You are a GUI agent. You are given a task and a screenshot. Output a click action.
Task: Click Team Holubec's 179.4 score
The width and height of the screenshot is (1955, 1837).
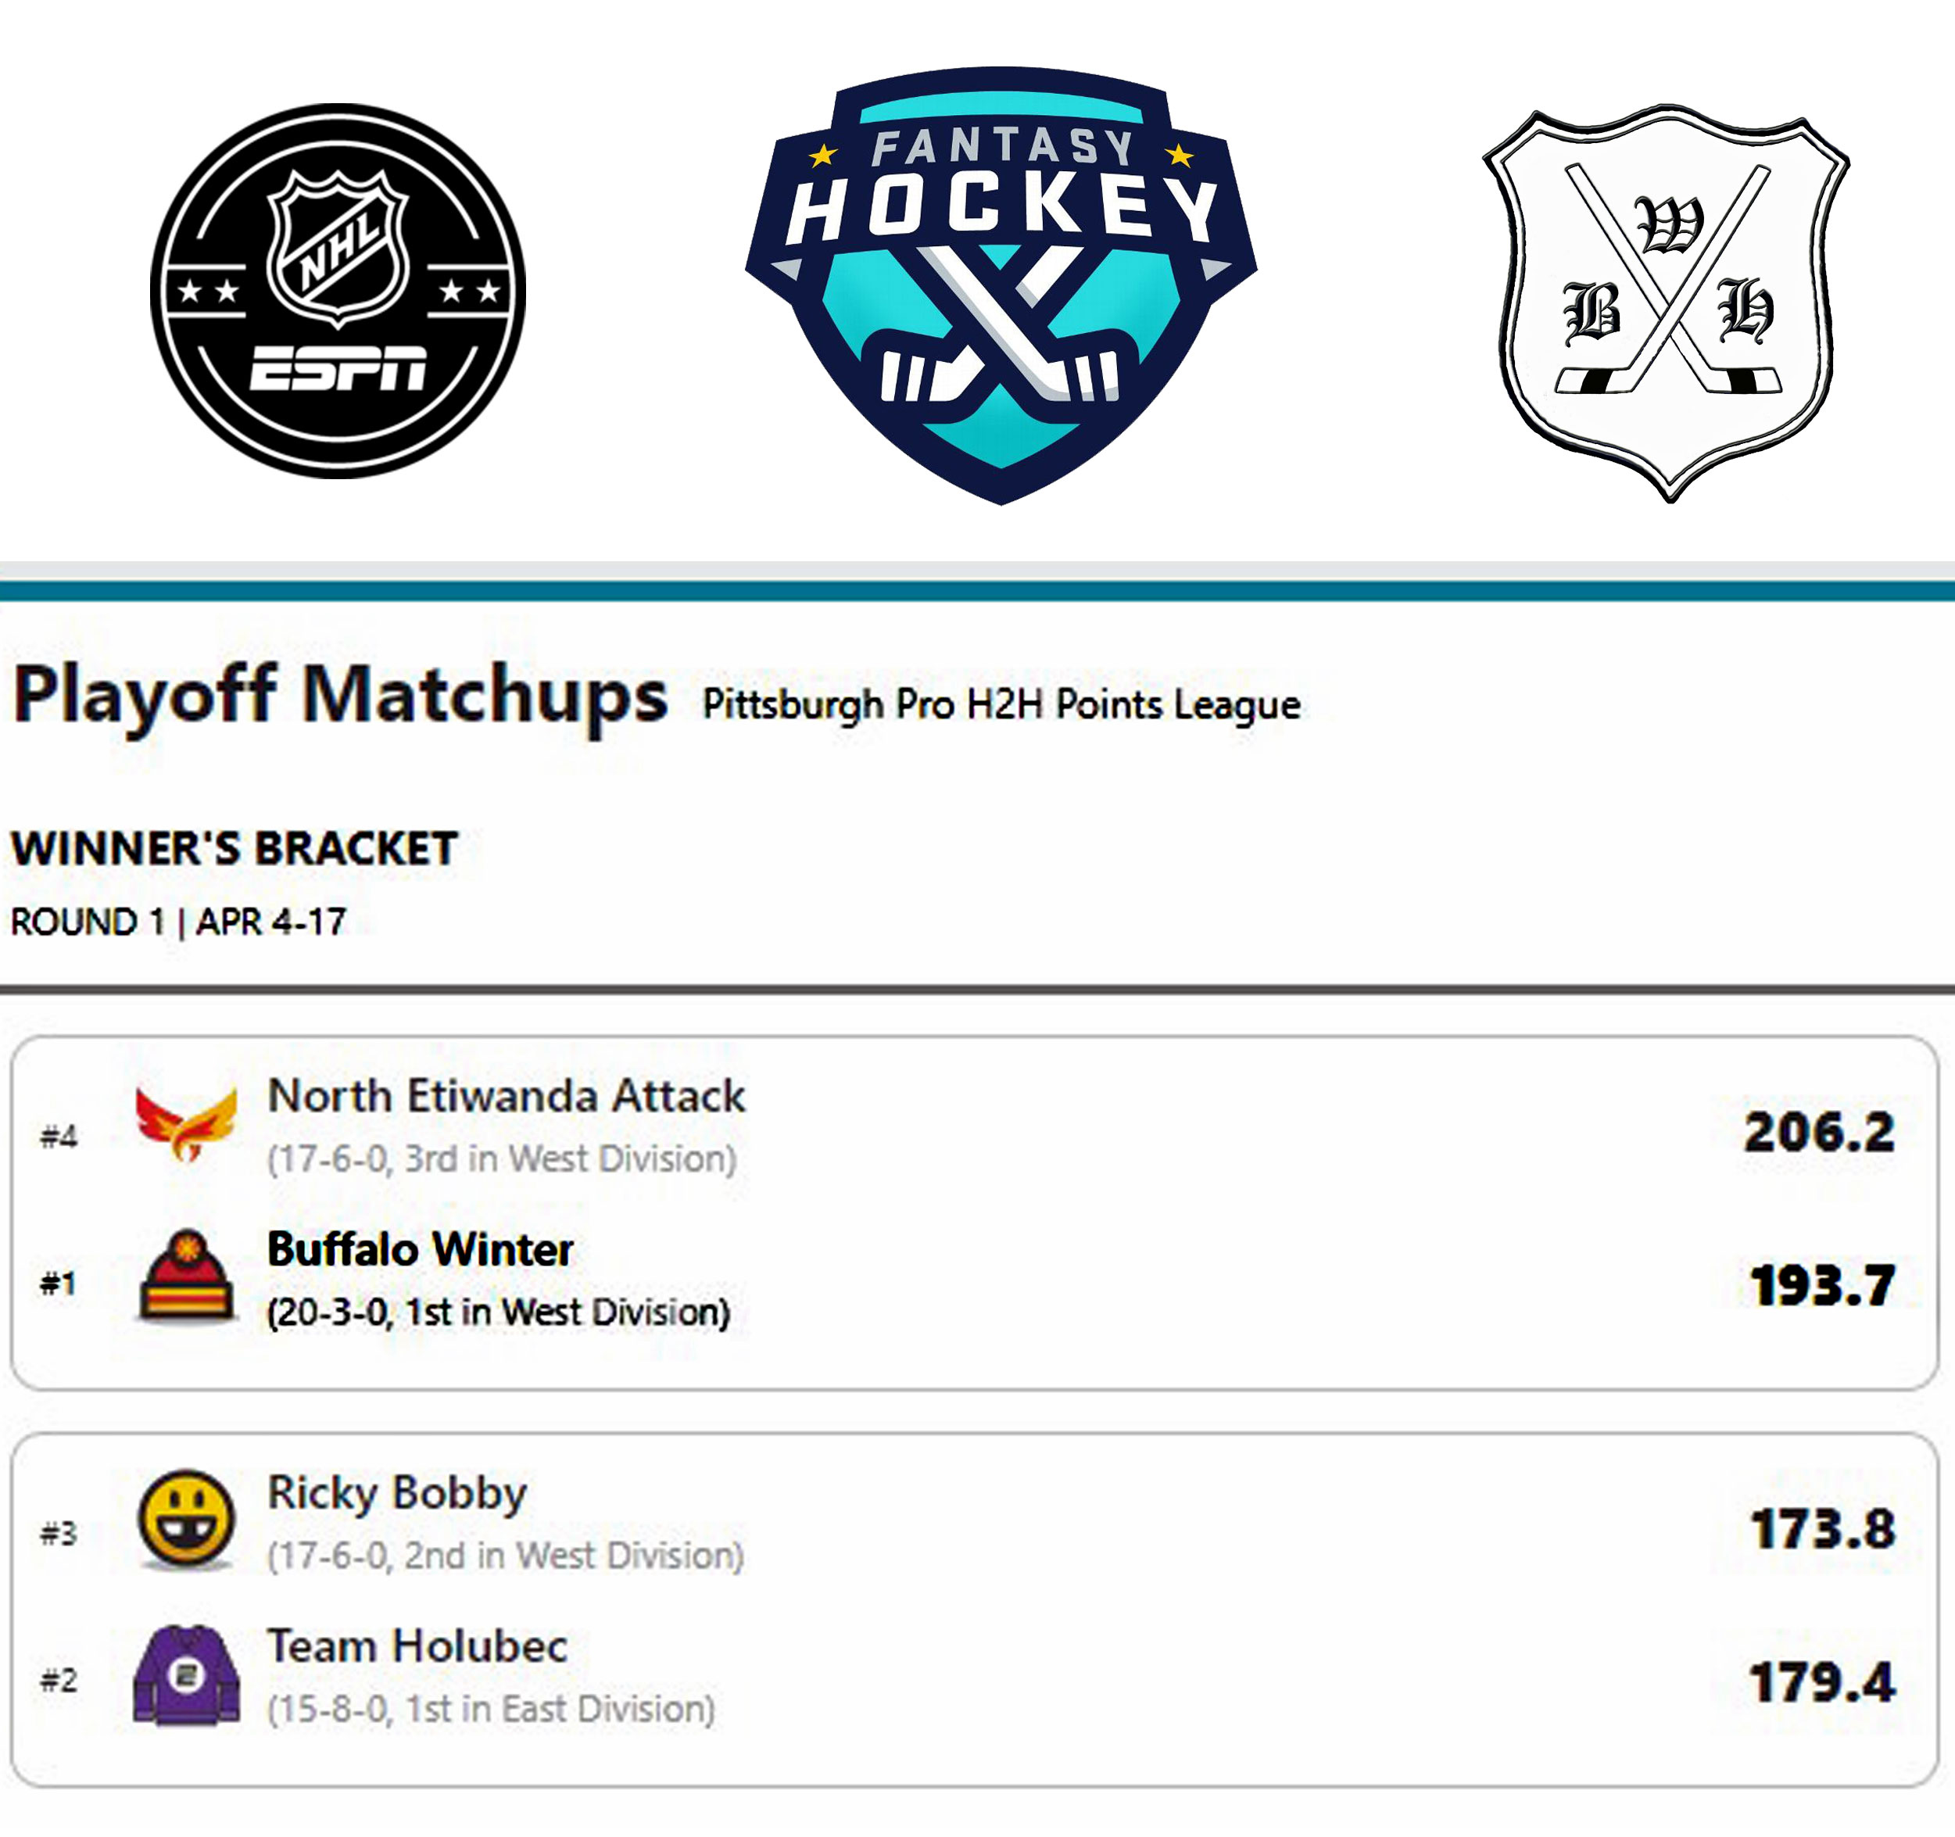1821,1682
